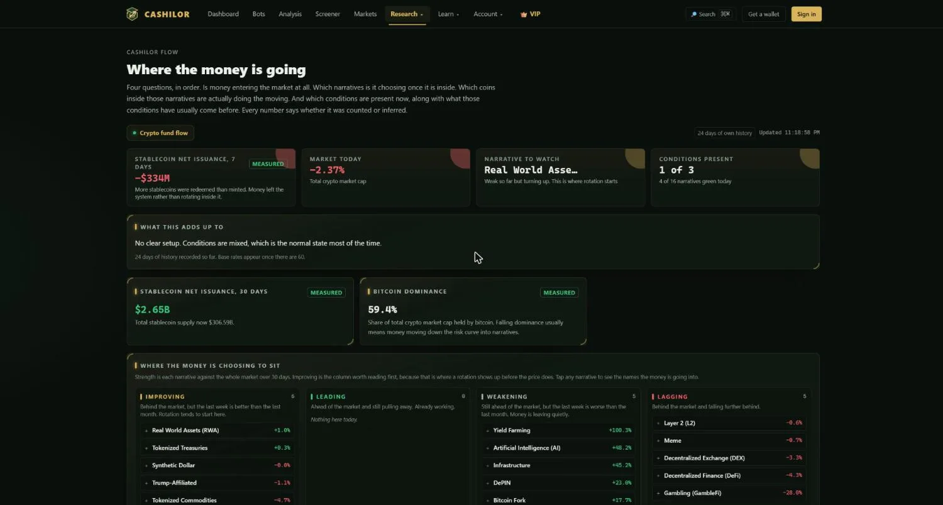Expand the Artificial Intelligence (AI) row
943x505 pixels.
558,448
